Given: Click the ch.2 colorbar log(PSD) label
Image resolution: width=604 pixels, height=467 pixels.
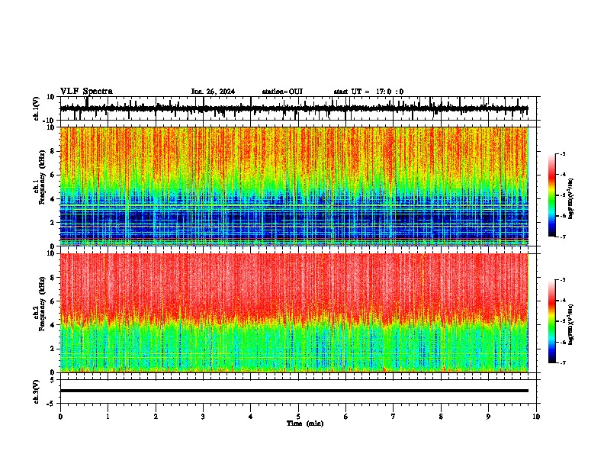Looking at the screenshot, I should [x=571, y=324].
